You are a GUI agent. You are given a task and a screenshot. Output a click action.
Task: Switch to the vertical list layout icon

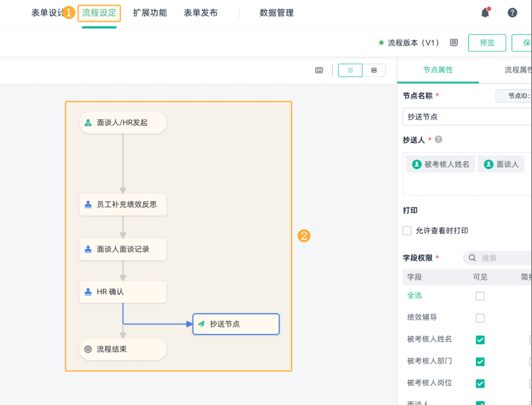(350, 70)
